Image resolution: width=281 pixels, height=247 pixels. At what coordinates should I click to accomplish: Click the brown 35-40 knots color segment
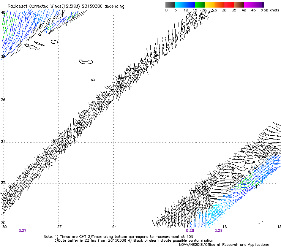[x=239, y=5]
